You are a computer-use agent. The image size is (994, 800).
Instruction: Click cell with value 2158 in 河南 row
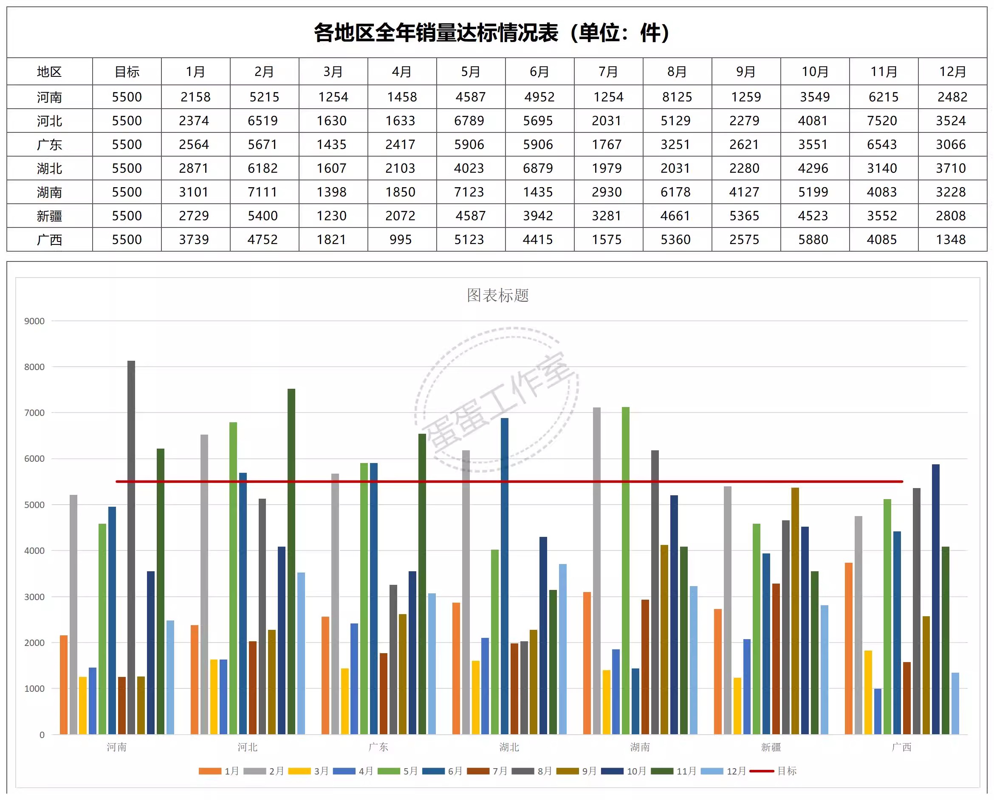[195, 97]
